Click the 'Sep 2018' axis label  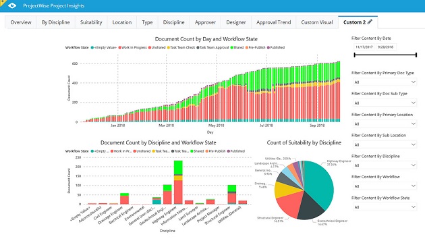pyautogui.click(x=317, y=126)
